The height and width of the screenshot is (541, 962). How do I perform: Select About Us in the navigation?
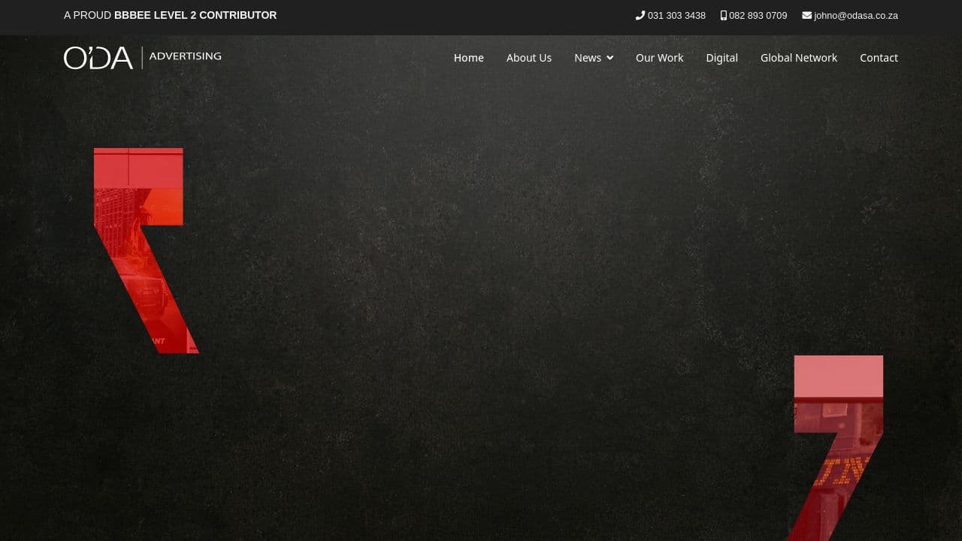(529, 57)
